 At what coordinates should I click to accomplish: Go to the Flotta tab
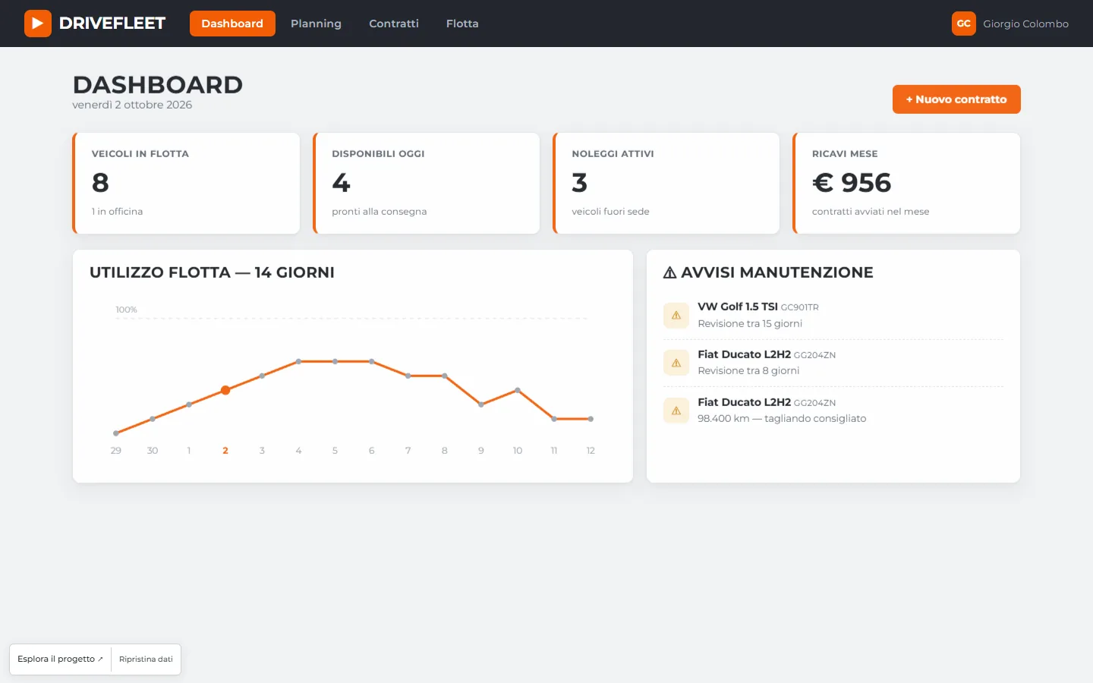462,24
